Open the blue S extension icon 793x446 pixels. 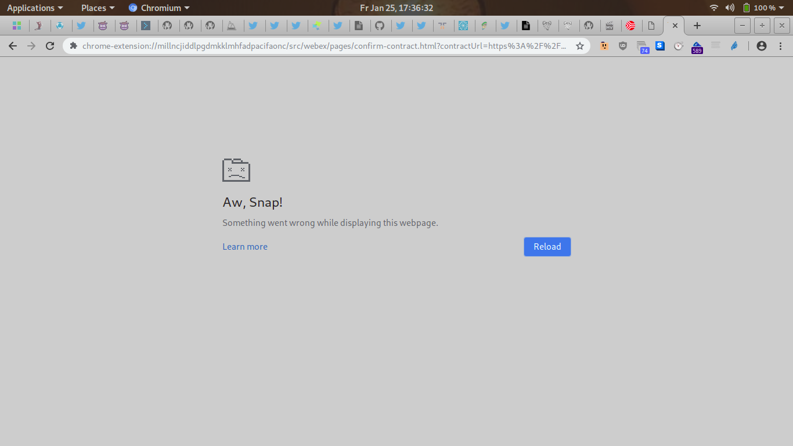pos(660,45)
